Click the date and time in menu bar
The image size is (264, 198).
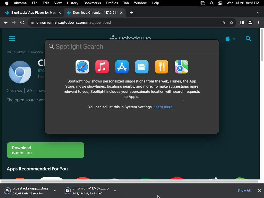[x=243, y=3]
